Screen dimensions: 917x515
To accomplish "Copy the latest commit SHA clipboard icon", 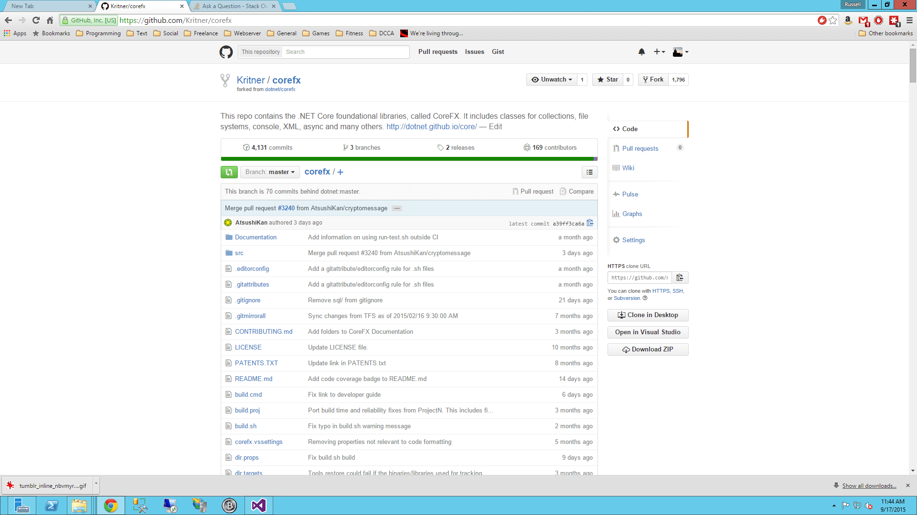I will pos(590,223).
